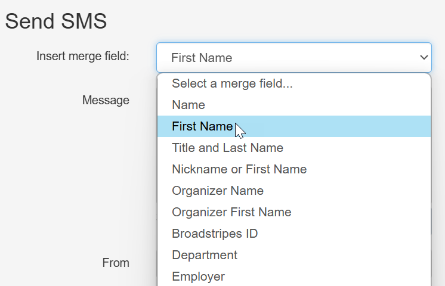Choose 'Nickname or First Name' option
445x286 pixels.
(x=294, y=169)
